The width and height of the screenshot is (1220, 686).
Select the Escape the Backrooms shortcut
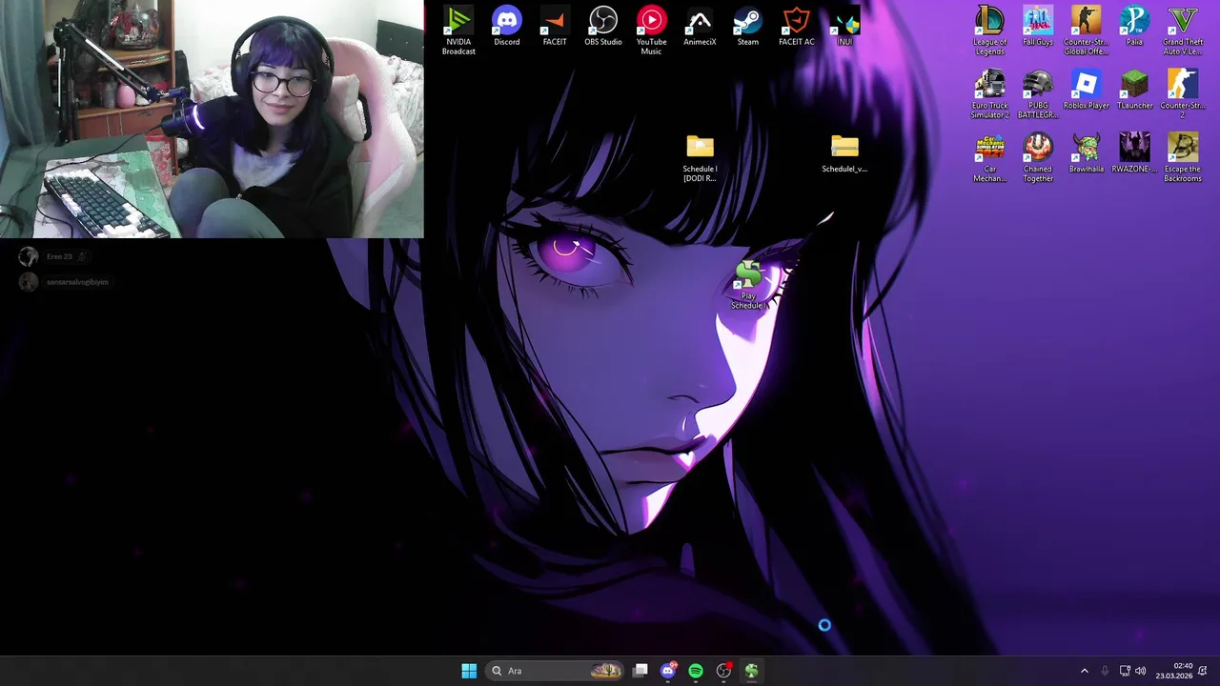point(1183,158)
